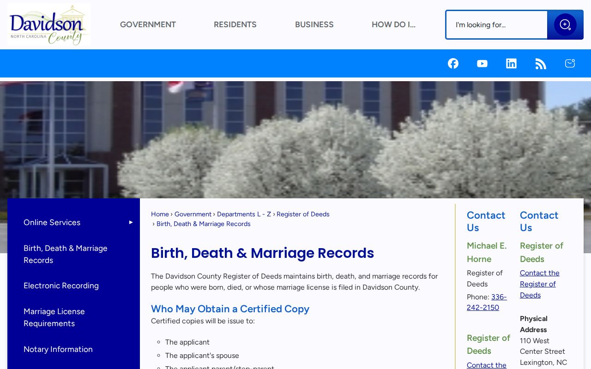Click the Birth, Death & Marriage Records page title
The image size is (591, 369).
tap(262, 253)
